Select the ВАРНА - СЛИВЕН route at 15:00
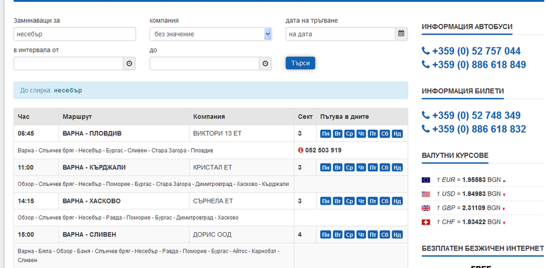The height and width of the screenshot is (268, 547). pos(89,235)
